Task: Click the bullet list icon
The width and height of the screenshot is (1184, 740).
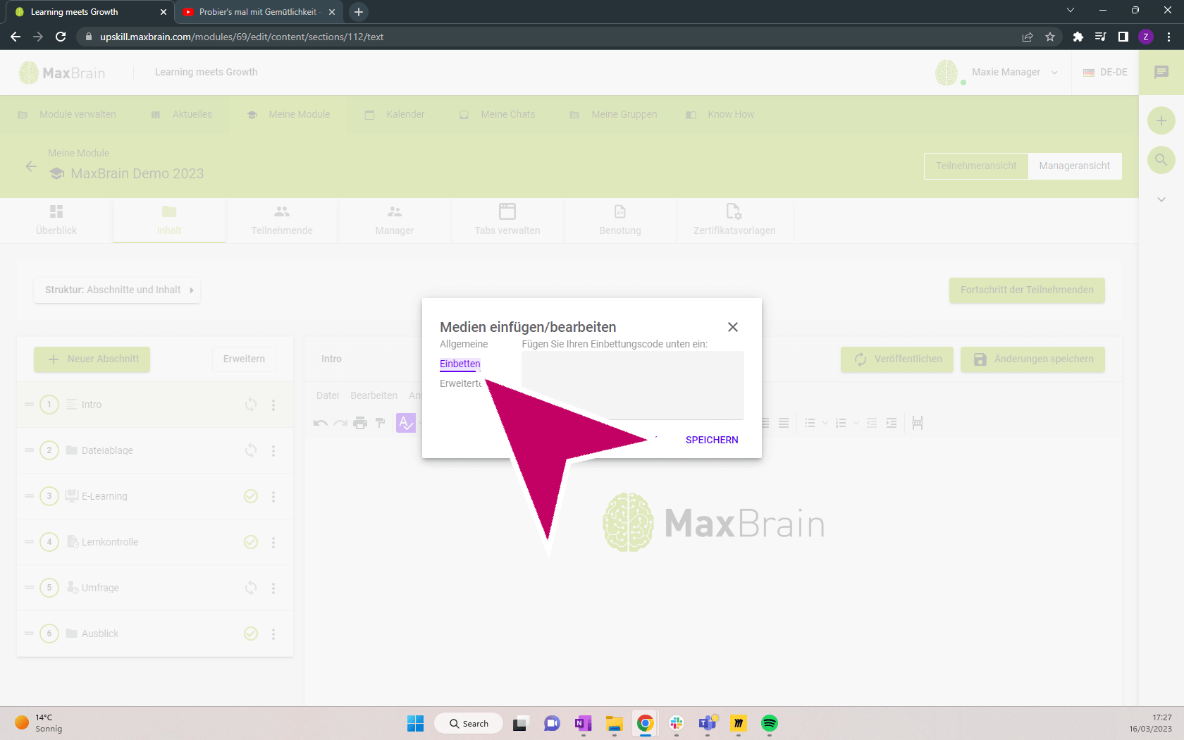Action: (810, 423)
